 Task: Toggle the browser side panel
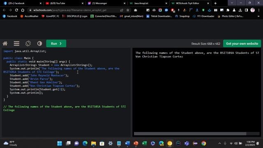(x=247, y=10)
